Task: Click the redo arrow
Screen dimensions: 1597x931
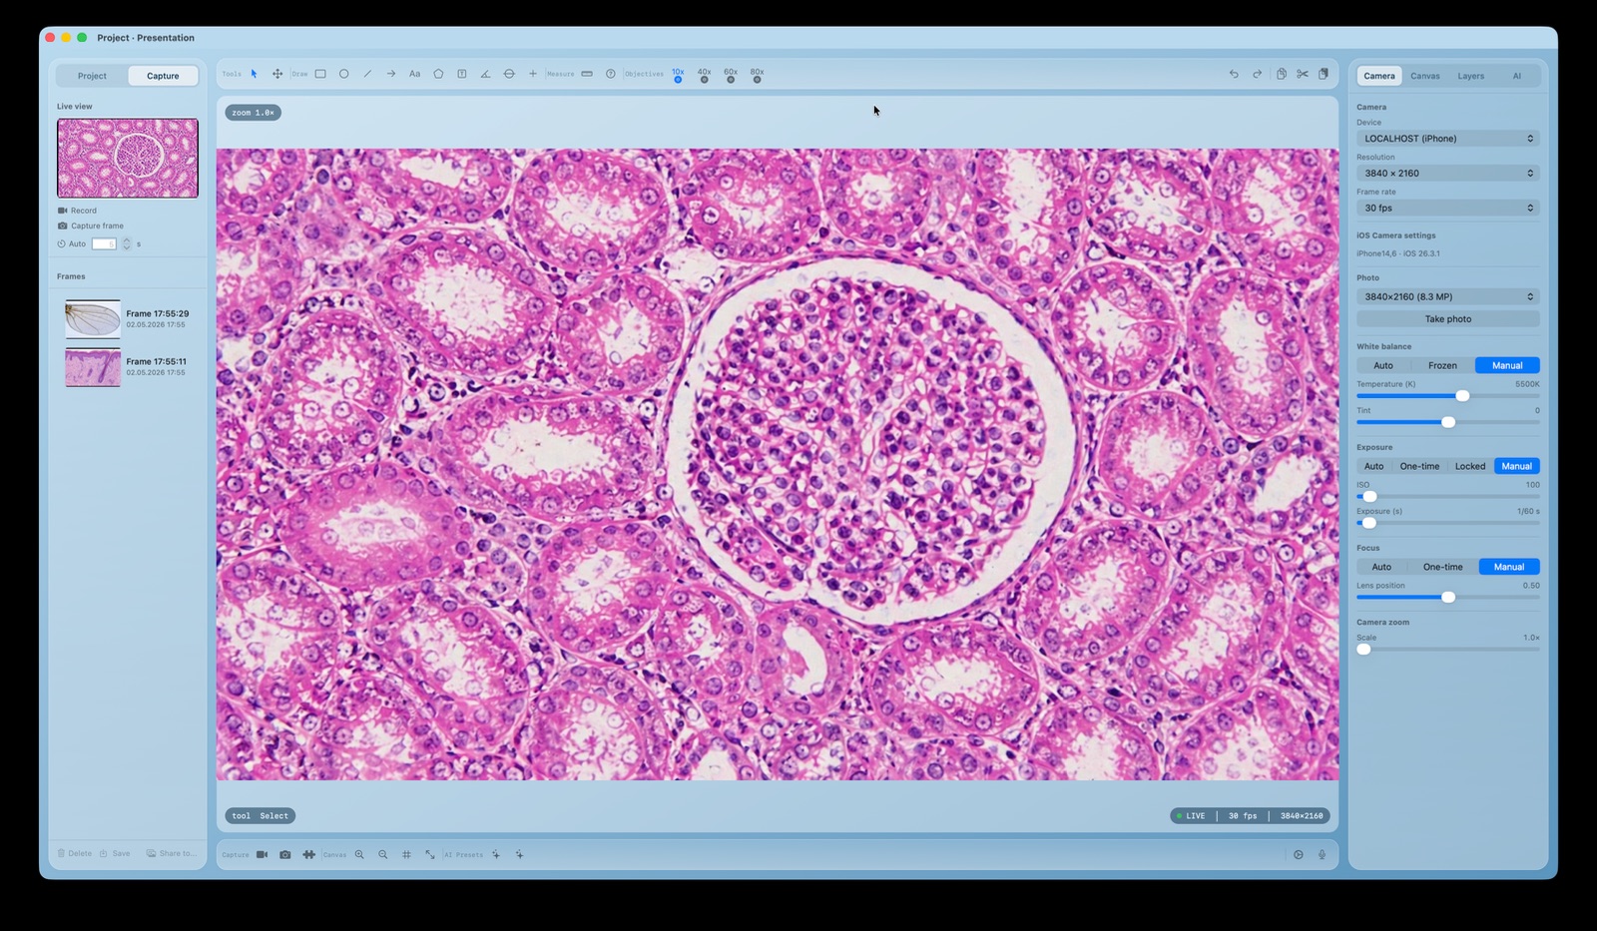Action: [x=1257, y=74]
